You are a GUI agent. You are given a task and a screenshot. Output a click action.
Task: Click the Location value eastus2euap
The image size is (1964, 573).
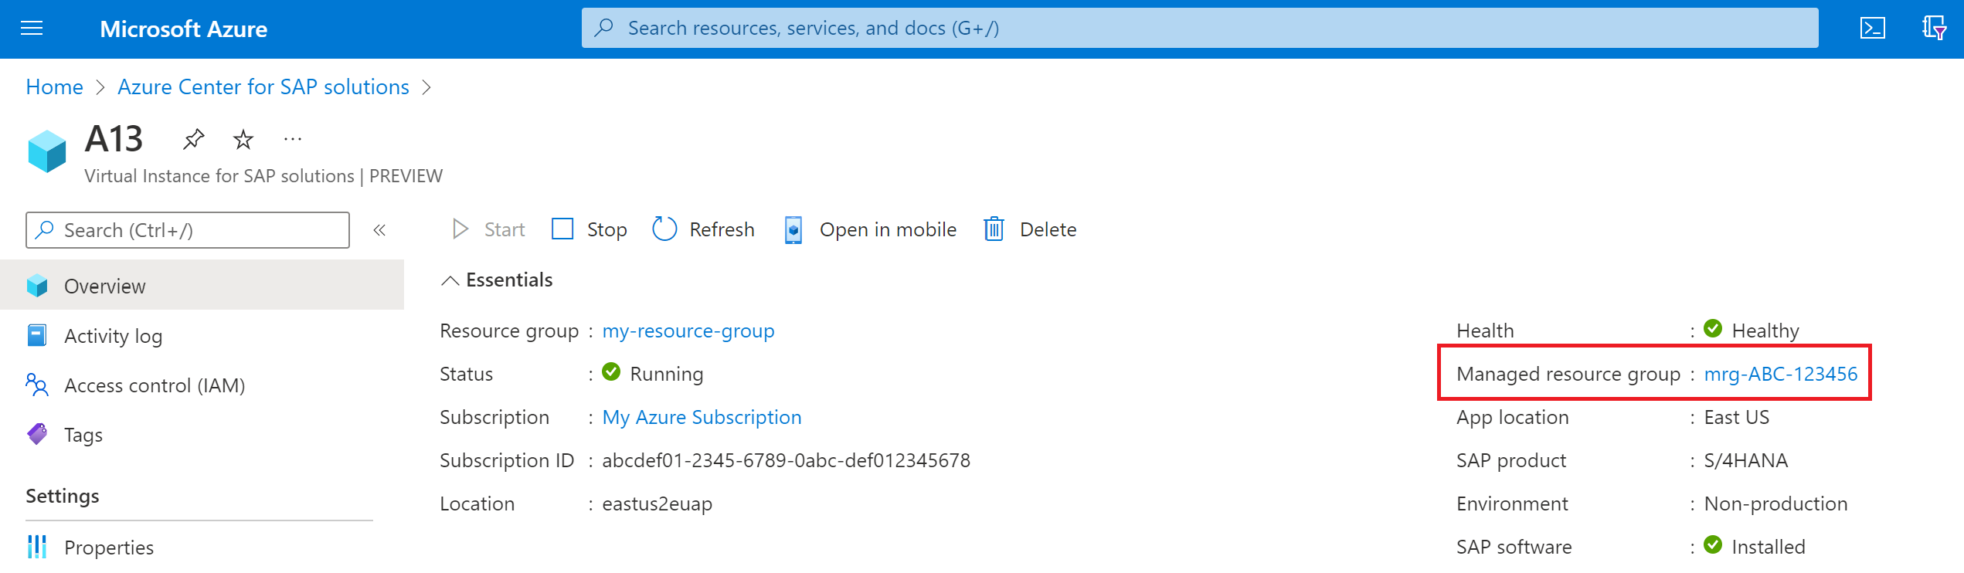pyautogui.click(x=657, y=503)
